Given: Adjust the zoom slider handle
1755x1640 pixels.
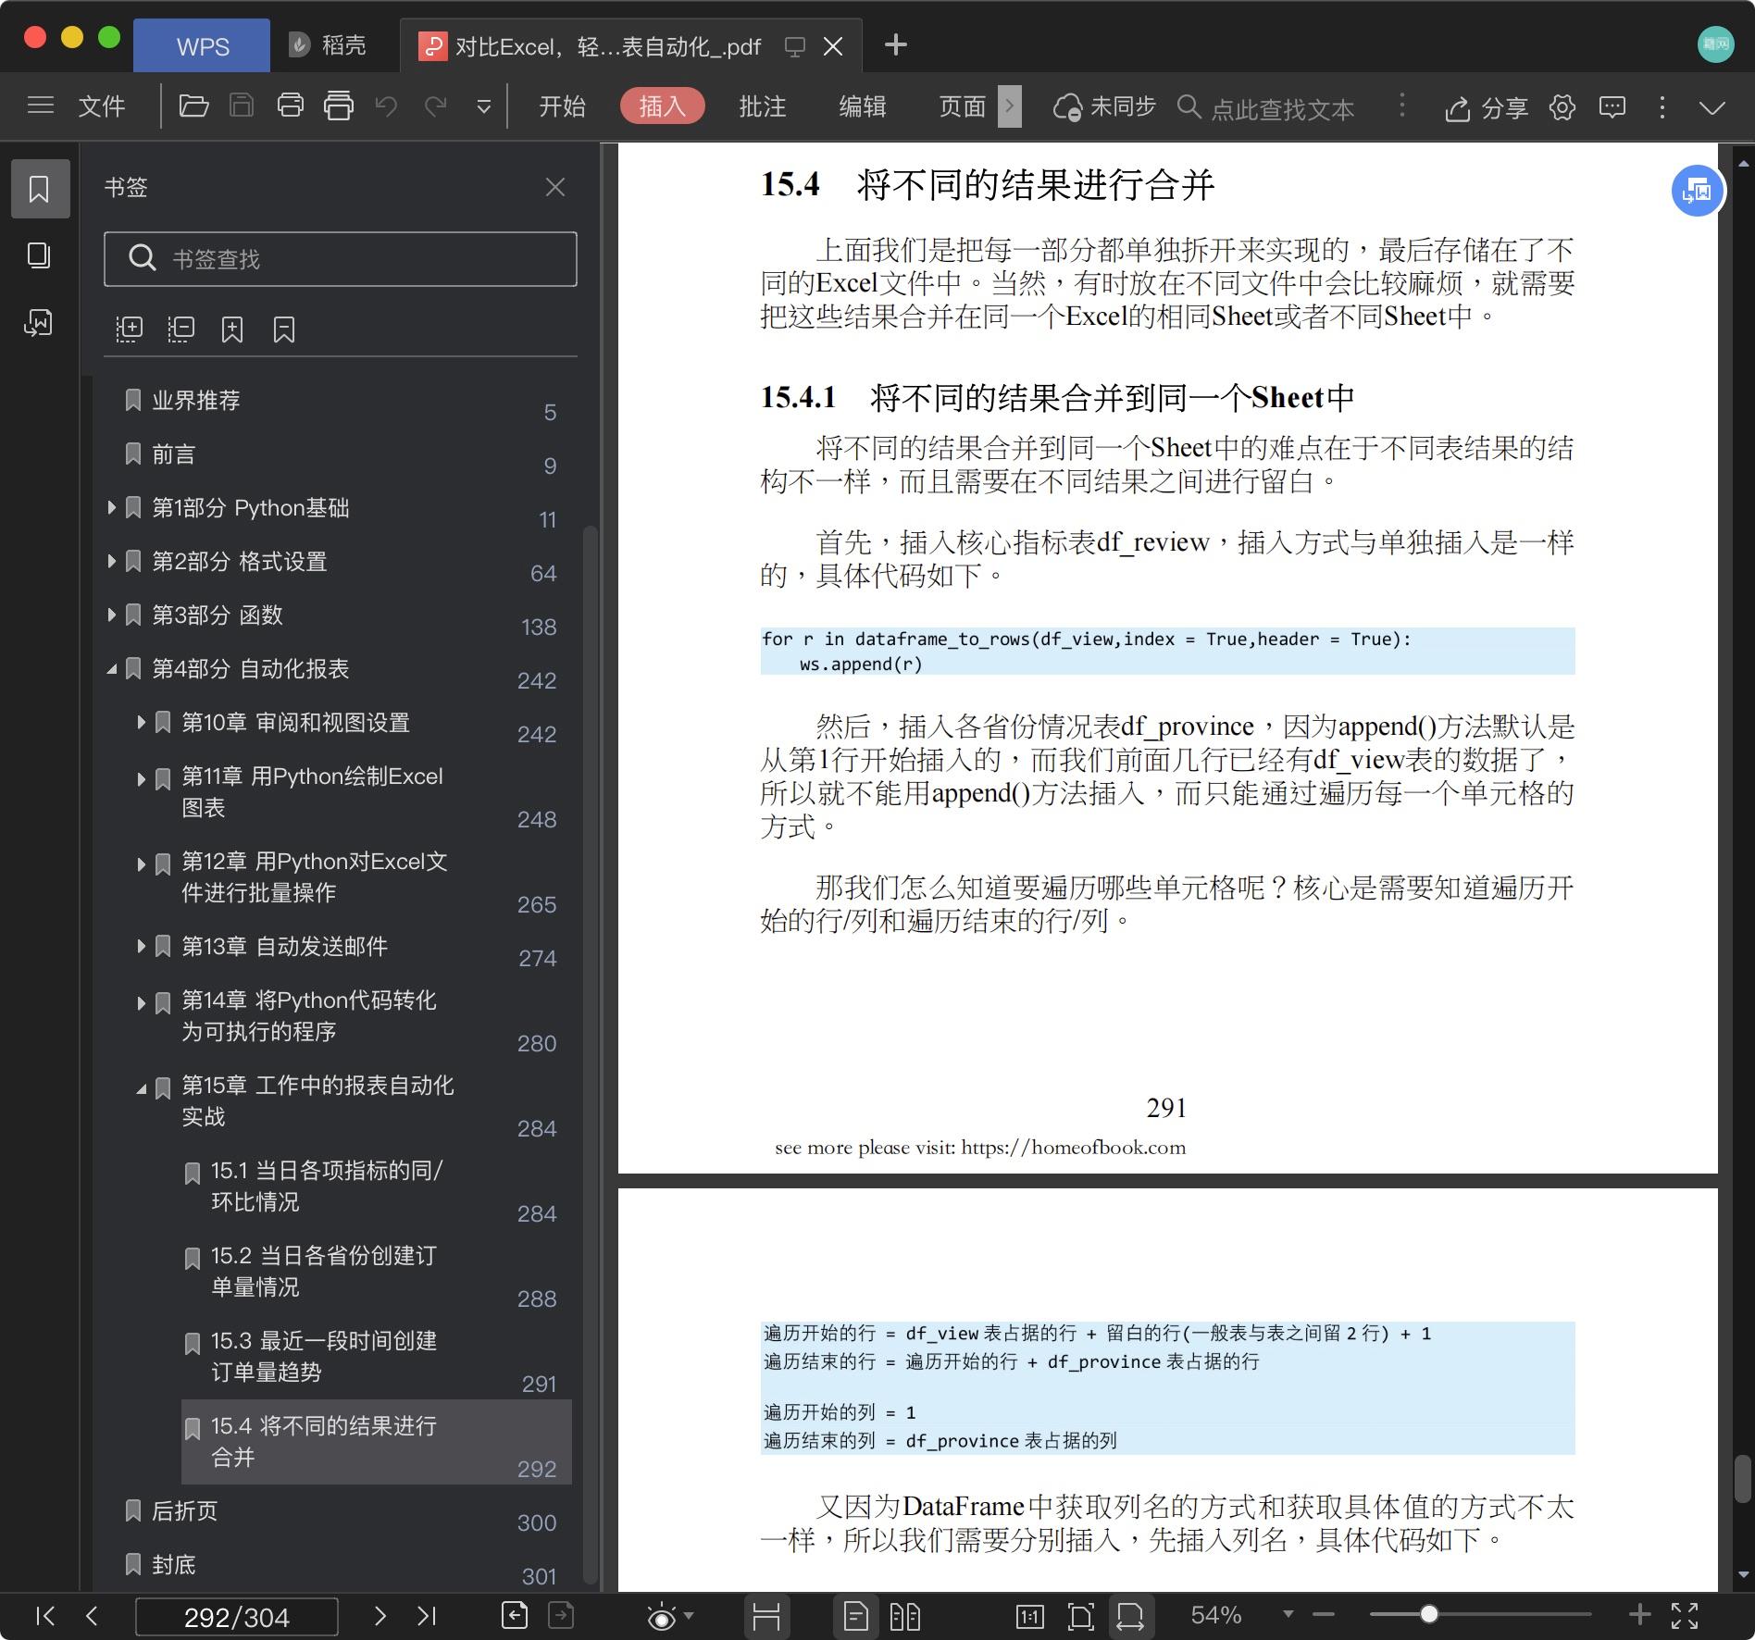Looking at the screenshot, I should pos(1429,1615).
